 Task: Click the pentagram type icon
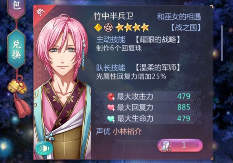click(x=108, y=27)
